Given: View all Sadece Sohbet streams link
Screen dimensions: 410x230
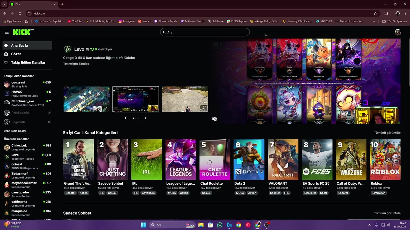Looking at the screenshot, I should (387, 213).
